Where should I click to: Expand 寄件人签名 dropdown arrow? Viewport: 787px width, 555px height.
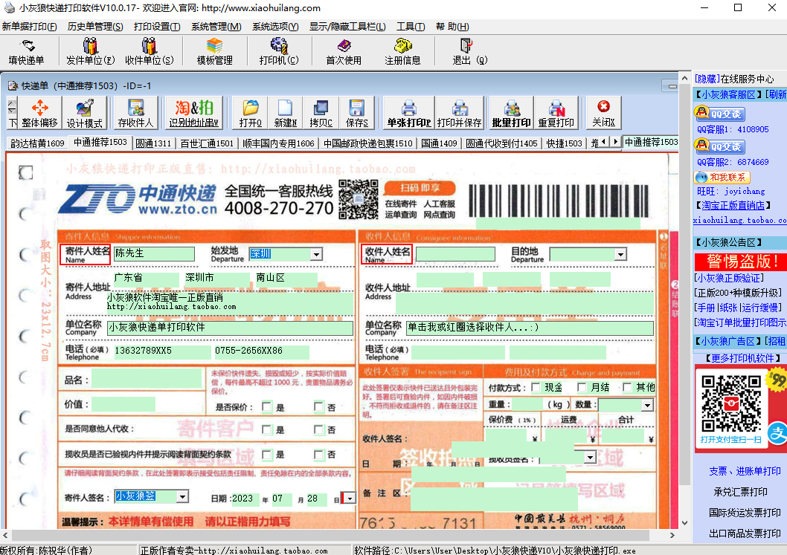point(183,496)
